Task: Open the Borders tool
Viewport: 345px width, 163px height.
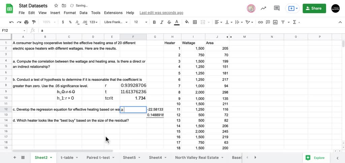Action: point(195,22)
